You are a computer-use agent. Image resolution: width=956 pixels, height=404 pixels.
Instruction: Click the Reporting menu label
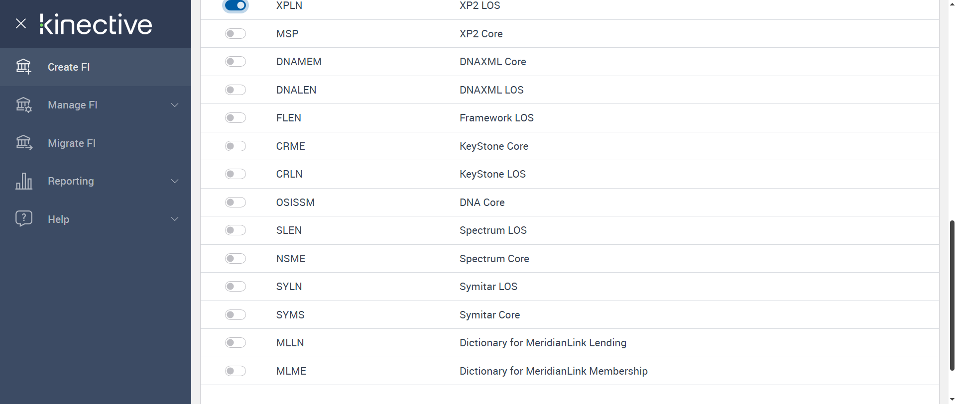[71, 181]
